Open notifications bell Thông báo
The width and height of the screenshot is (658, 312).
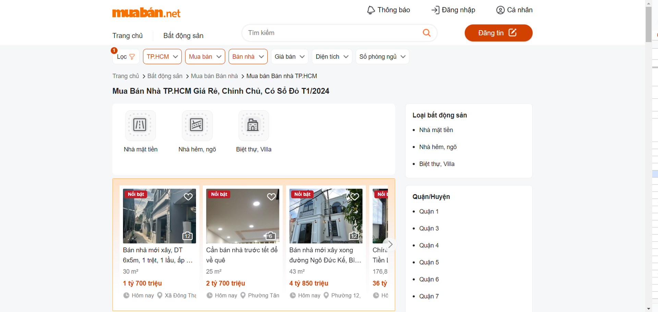tap(371, 10)
